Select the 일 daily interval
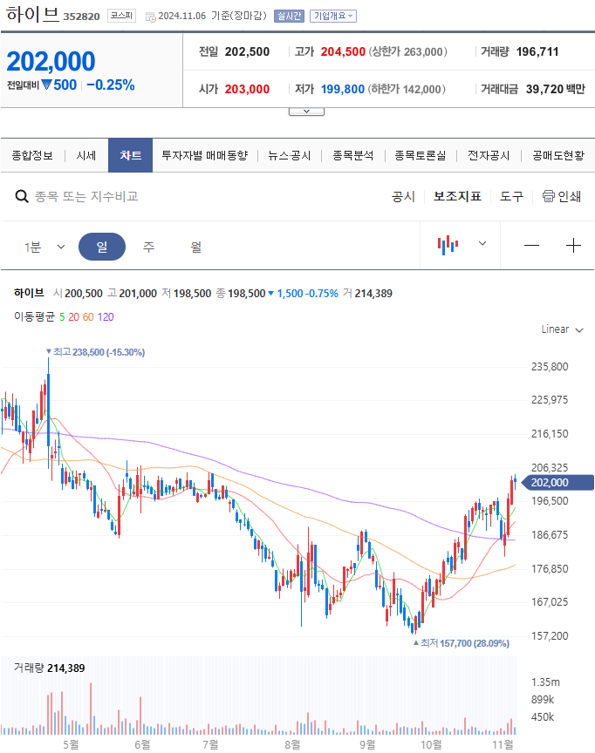The image size is (595, 753). tap(102, 247)
